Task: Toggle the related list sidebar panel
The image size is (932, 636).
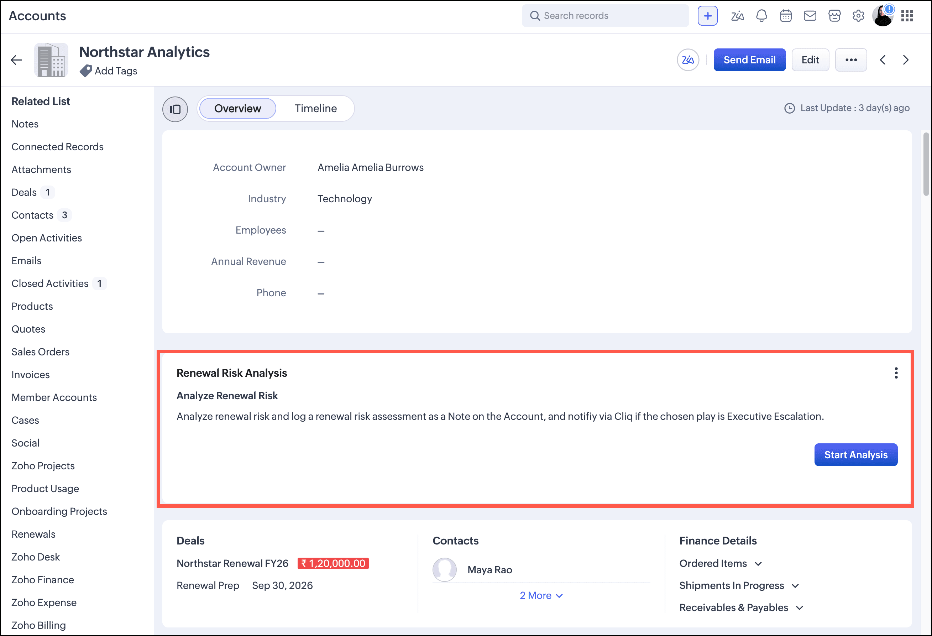Action: point(175,109)
